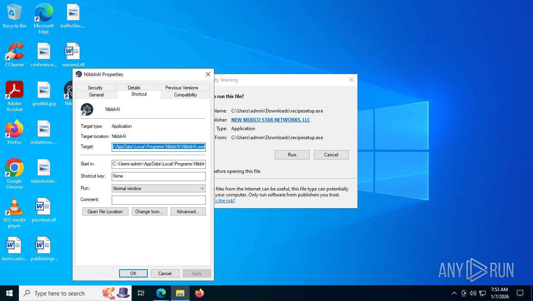Open File Explorer from the taskbar
This screenshot has width=533, height=301.
(180, 293)
